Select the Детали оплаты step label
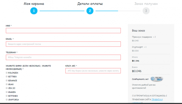182x104 pixels. click(x=90, y=4)
